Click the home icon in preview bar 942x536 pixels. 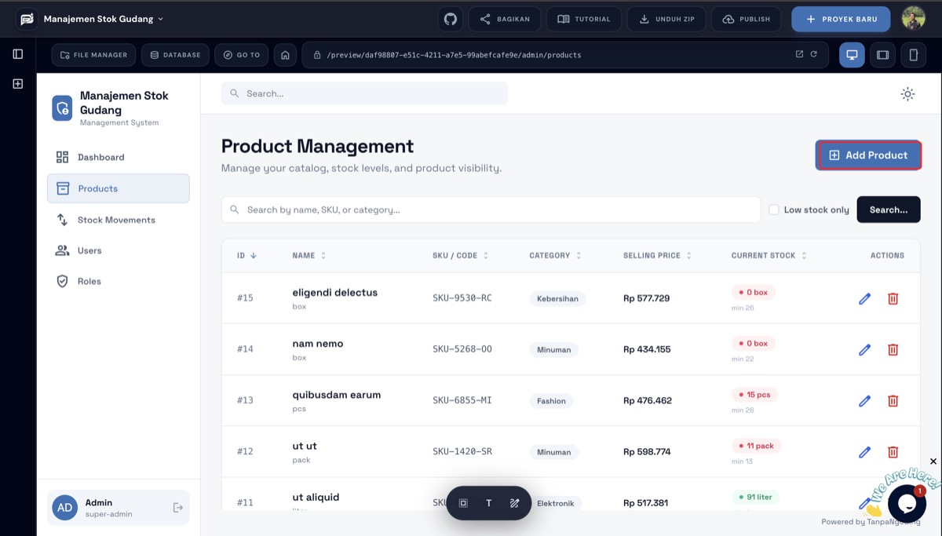pyautogui.click(x=285, y=55)
